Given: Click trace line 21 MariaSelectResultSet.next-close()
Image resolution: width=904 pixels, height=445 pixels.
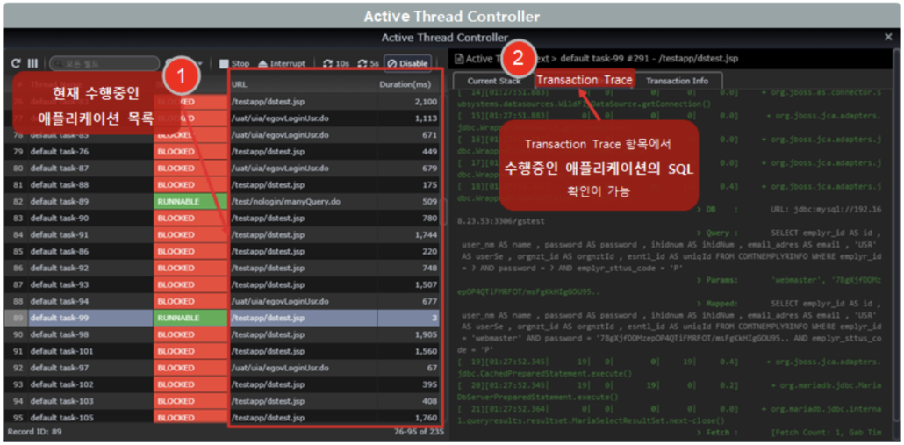Looking at the screenshot, I should tap(669, 414).
